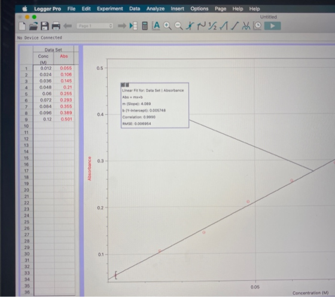Open the Page menu
The height and width of the screenshot is (297, 335).
click(221, 9)
